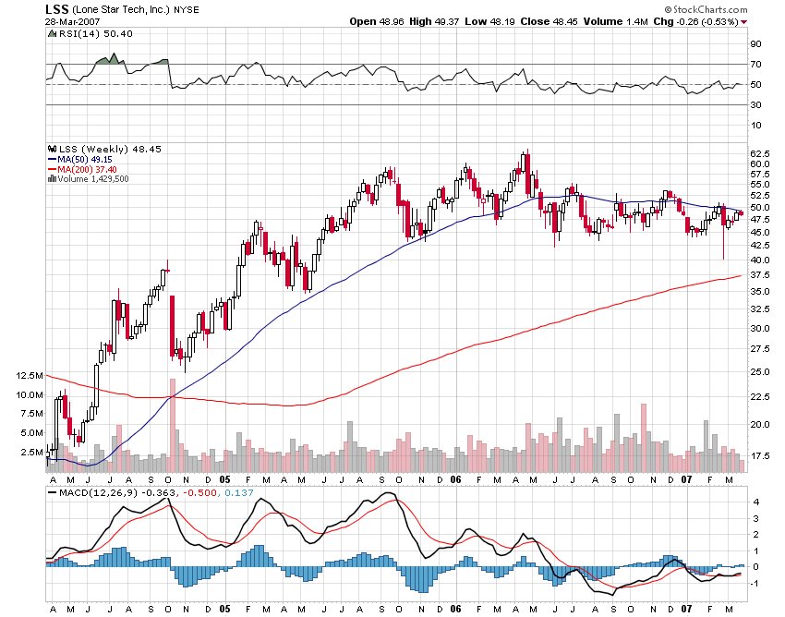Click the 27.5 price axis label
Viewport: 785px width, 617px height.
[760, 349]
